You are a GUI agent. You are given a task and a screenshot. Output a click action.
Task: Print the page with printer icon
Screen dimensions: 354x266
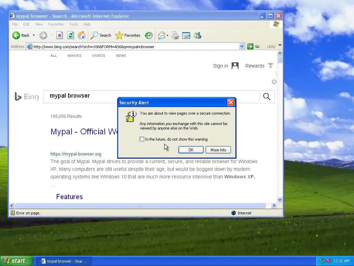pyautogui.click(x=175, y=35)
